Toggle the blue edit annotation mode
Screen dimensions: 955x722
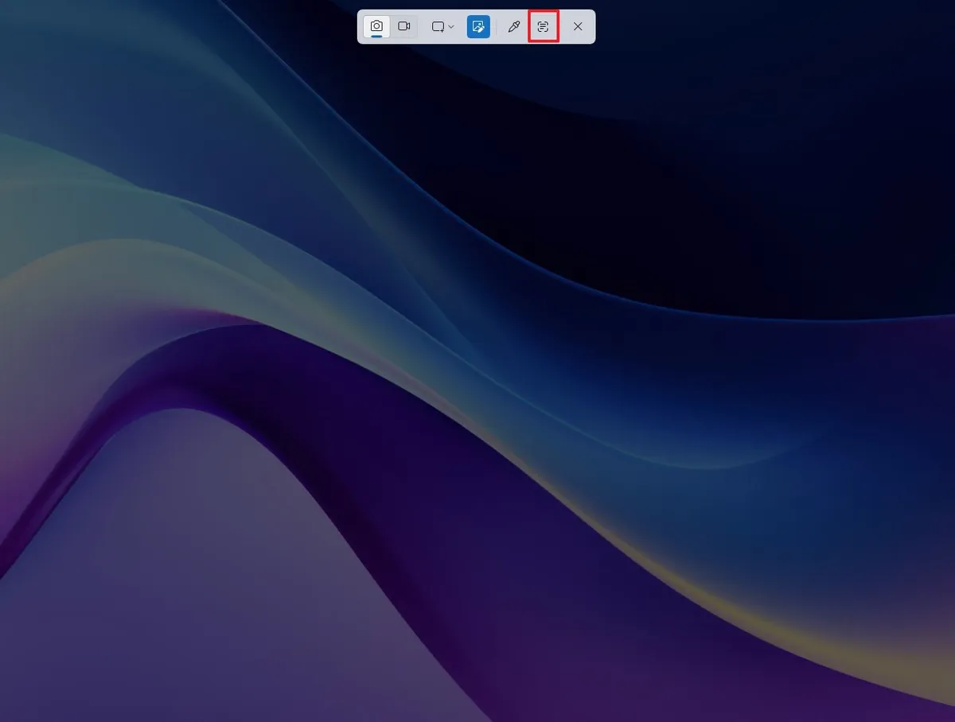click(478, 26)
